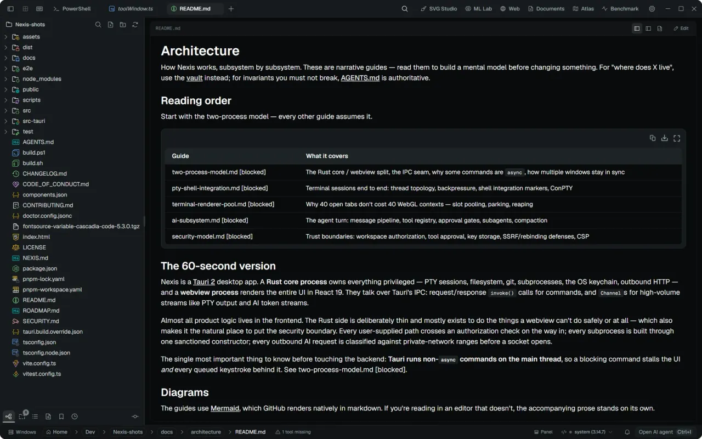Open the bookmarks sidebar view
Viewport: 702px width, 439px height.
(x=61, y=417)
